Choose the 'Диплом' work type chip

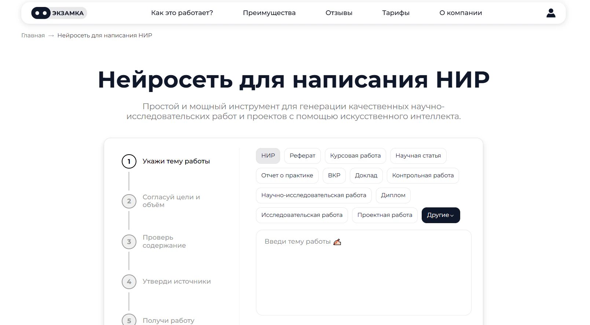(393, 195)
